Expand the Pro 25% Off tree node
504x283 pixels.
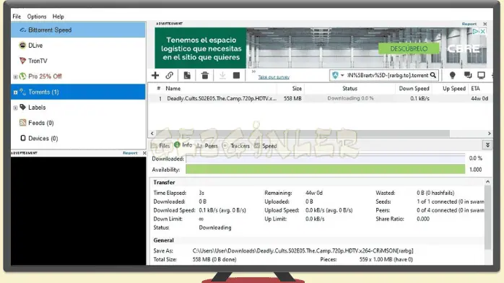coord(15,77)
